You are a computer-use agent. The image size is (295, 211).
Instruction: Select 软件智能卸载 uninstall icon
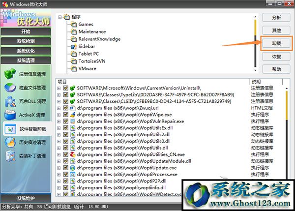[10, 129]
